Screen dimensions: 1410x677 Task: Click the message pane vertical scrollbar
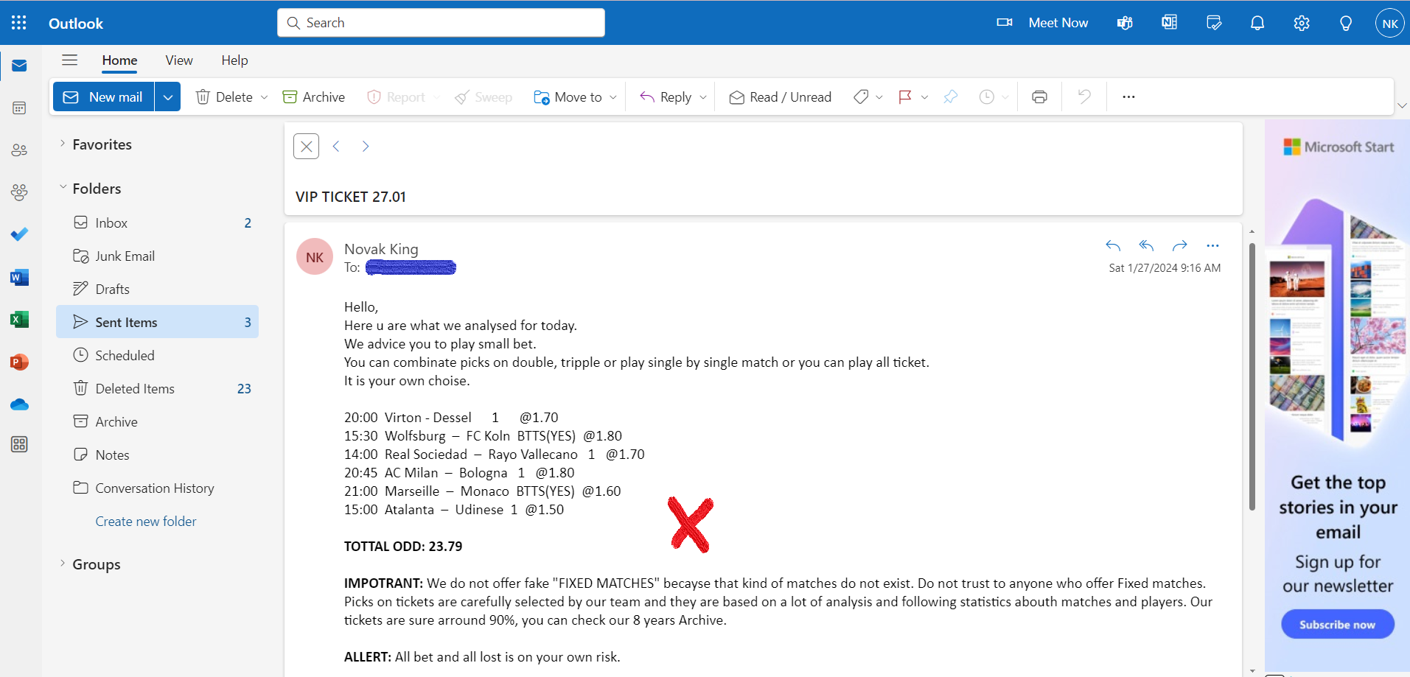pyautogui.click(x=1252, y=376)
